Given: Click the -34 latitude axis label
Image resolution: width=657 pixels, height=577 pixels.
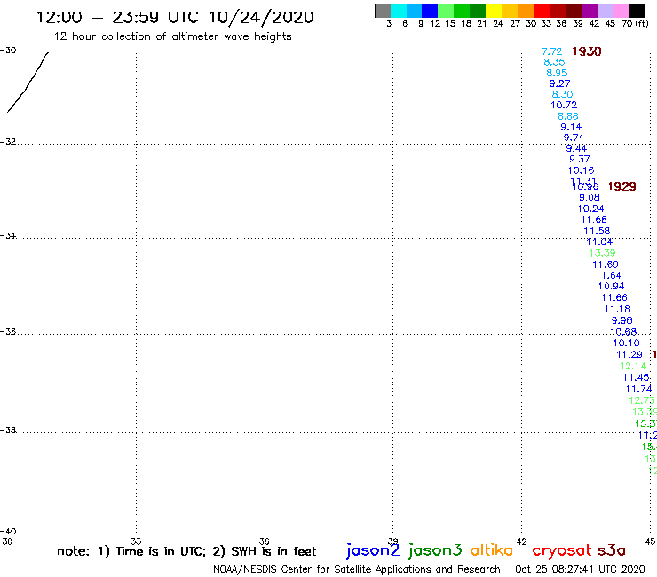Looking at the screenshot, I should pos(8,235).
